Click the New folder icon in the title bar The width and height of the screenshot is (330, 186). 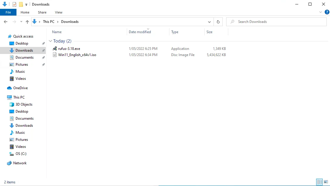21,4
